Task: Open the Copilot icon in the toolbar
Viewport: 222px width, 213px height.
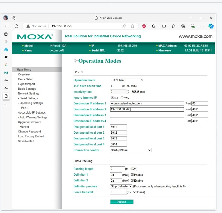Action: (x=211, y=26)
